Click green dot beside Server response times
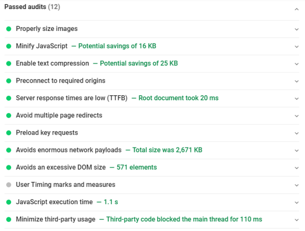 [9, 98]
